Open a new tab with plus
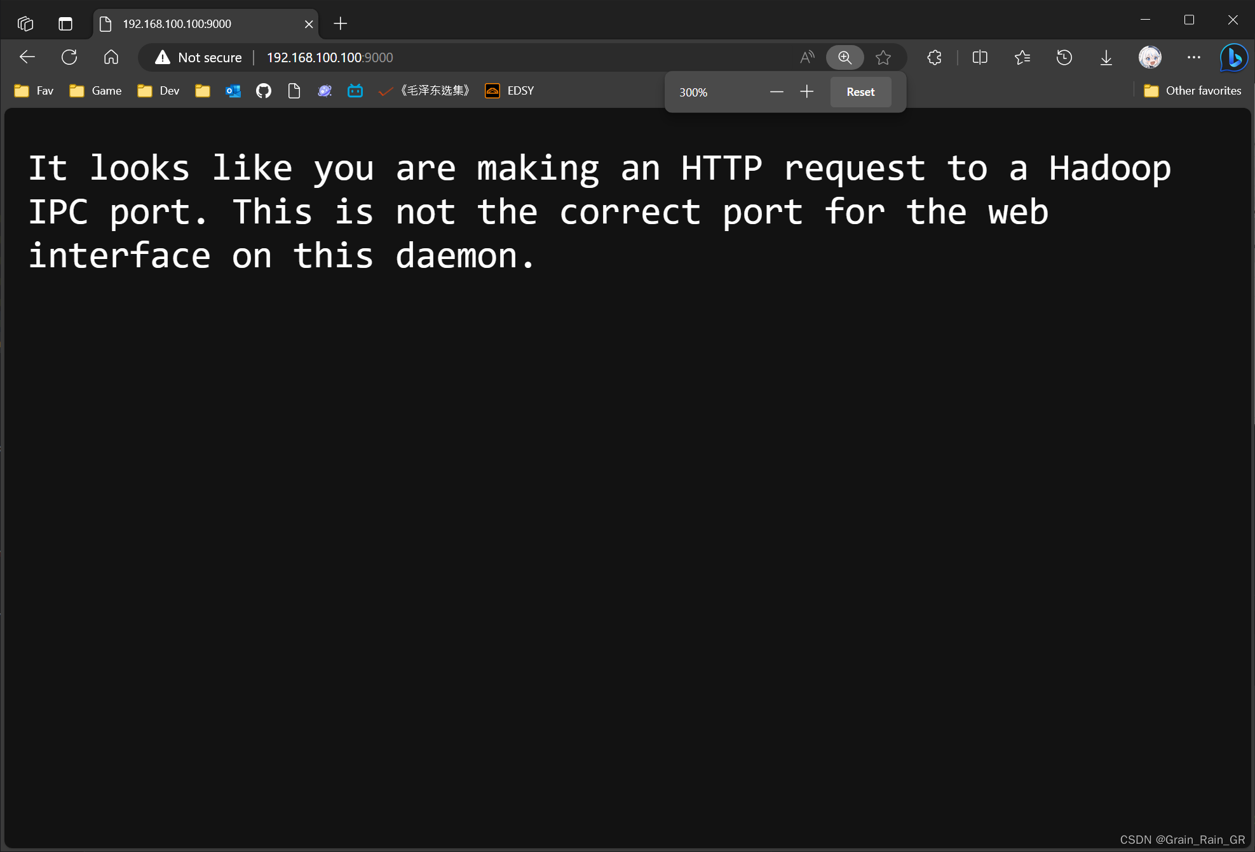 [x=341, y=23]
